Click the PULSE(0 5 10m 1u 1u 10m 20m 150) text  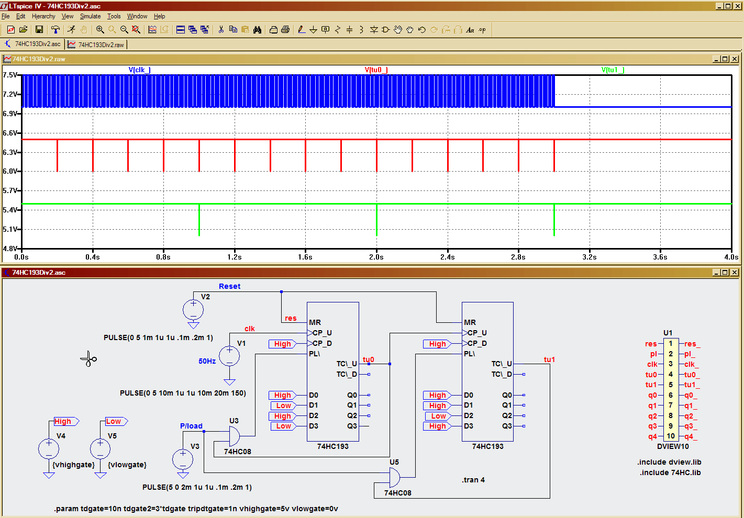183,393
